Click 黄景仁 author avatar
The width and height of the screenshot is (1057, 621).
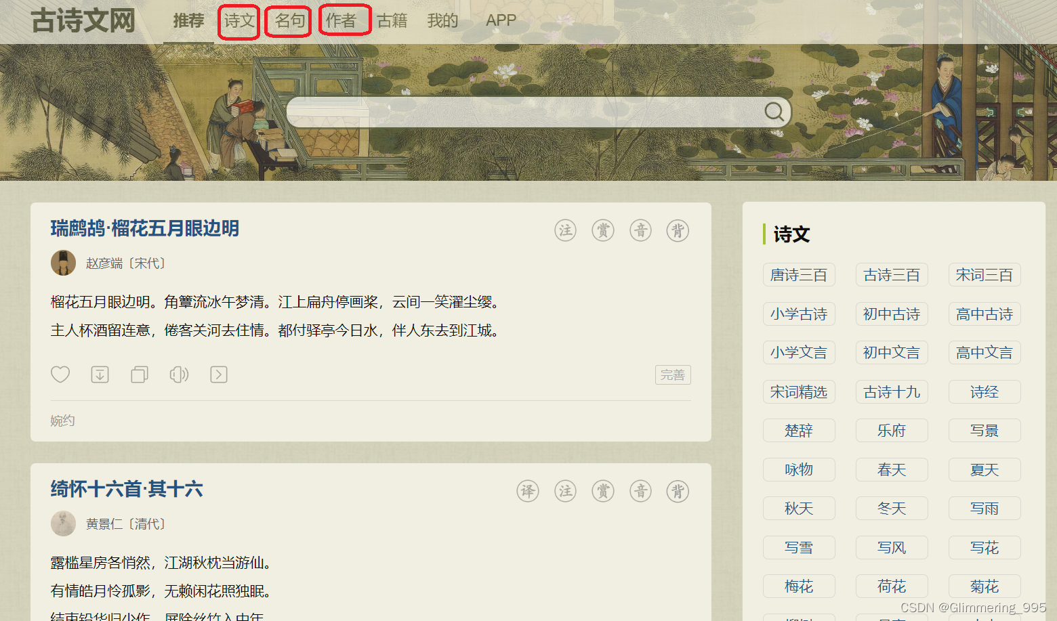click(x=63, y=523)
